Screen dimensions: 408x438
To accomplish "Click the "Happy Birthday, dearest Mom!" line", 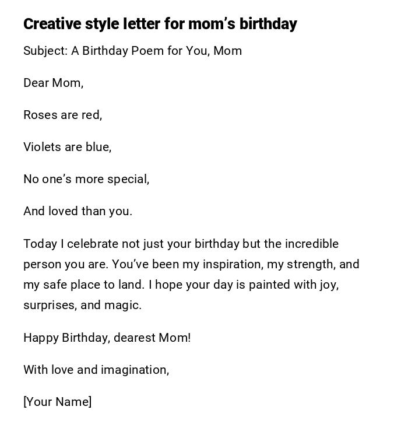I will [107, 338].
